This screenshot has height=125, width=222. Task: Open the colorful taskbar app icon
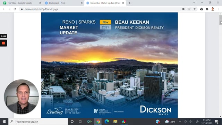tap(124, 122)
